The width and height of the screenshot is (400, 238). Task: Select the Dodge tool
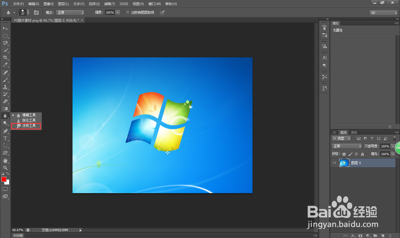click(5, 123)
